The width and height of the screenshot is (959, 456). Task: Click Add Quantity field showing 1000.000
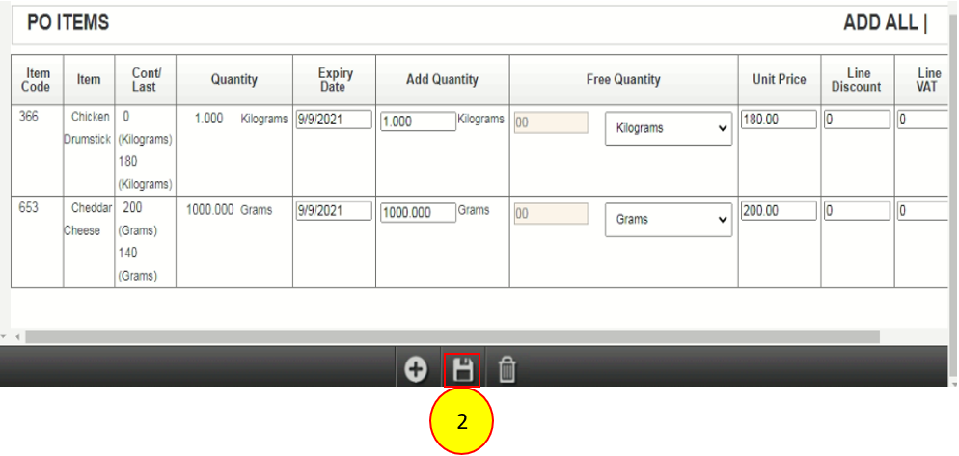click(x=418, y=213)
